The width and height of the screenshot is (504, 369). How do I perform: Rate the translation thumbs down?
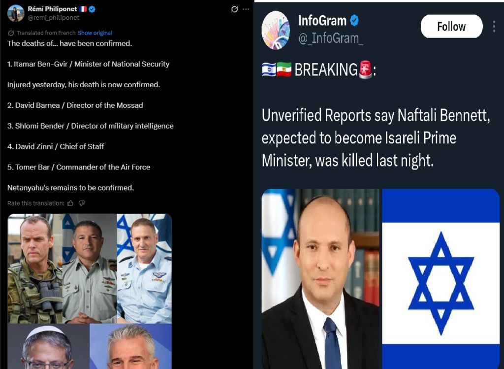click(x=82, y=203)
